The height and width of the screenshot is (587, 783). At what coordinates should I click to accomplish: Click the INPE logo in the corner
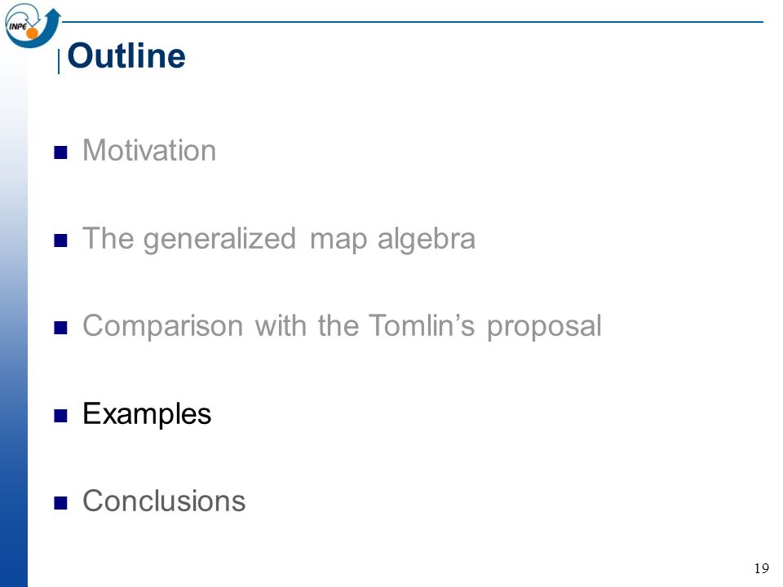pyautogui.click(x=33, y=25)
